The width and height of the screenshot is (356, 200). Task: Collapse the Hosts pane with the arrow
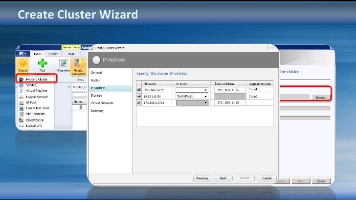tap(69, 87)
